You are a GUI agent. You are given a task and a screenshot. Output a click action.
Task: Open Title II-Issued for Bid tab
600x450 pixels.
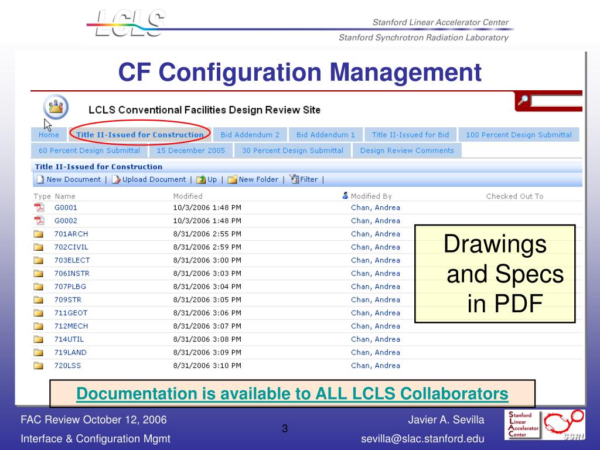click(x=410, y=135)
